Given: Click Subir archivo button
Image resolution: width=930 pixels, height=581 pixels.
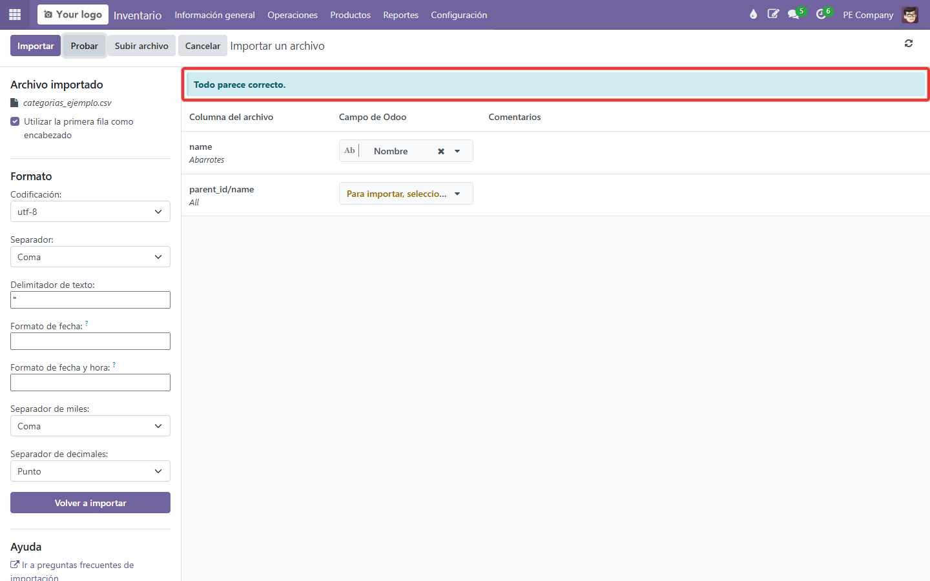Looking at the screenshot, I should point(141,46).
